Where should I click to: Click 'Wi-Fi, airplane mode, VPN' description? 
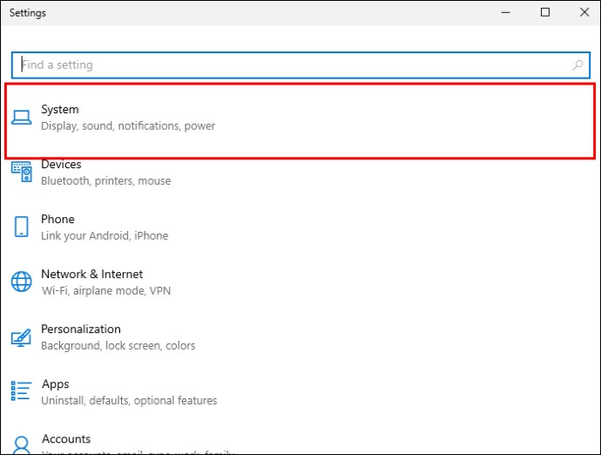tap(105, 291)
